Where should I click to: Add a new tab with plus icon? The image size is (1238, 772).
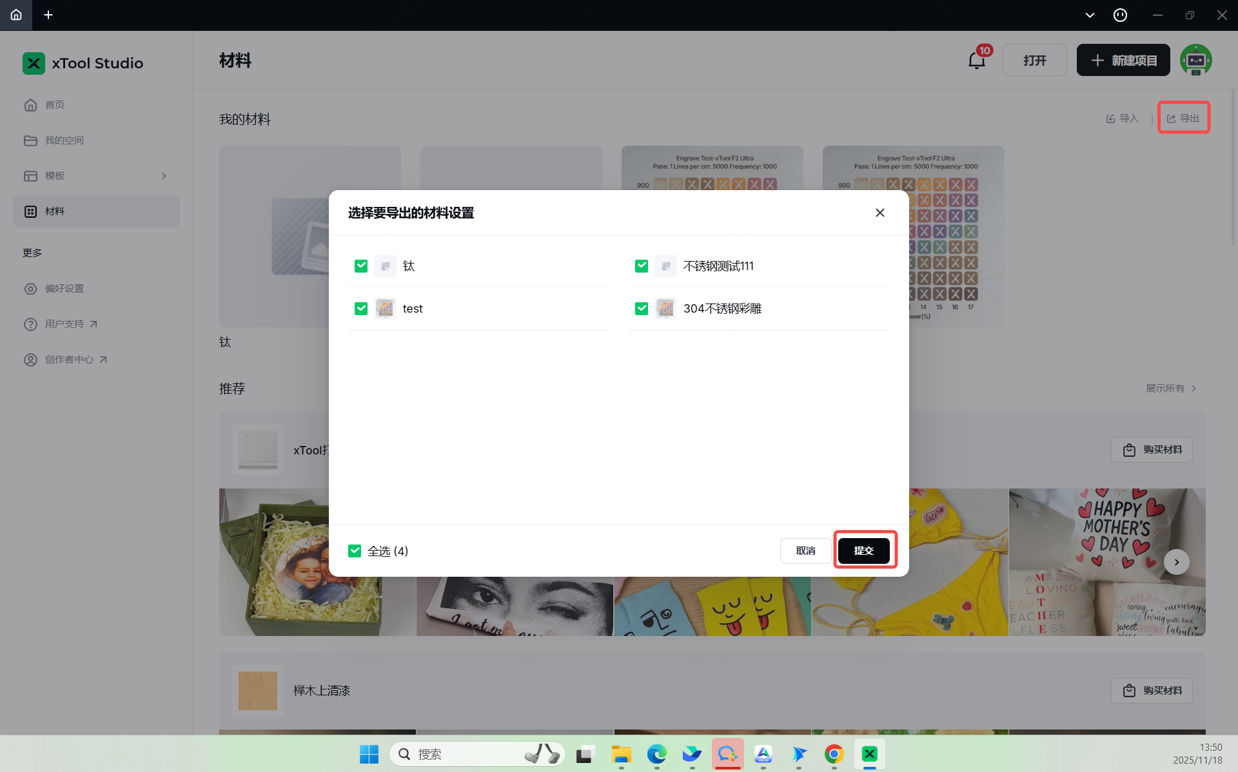(48, 15)
